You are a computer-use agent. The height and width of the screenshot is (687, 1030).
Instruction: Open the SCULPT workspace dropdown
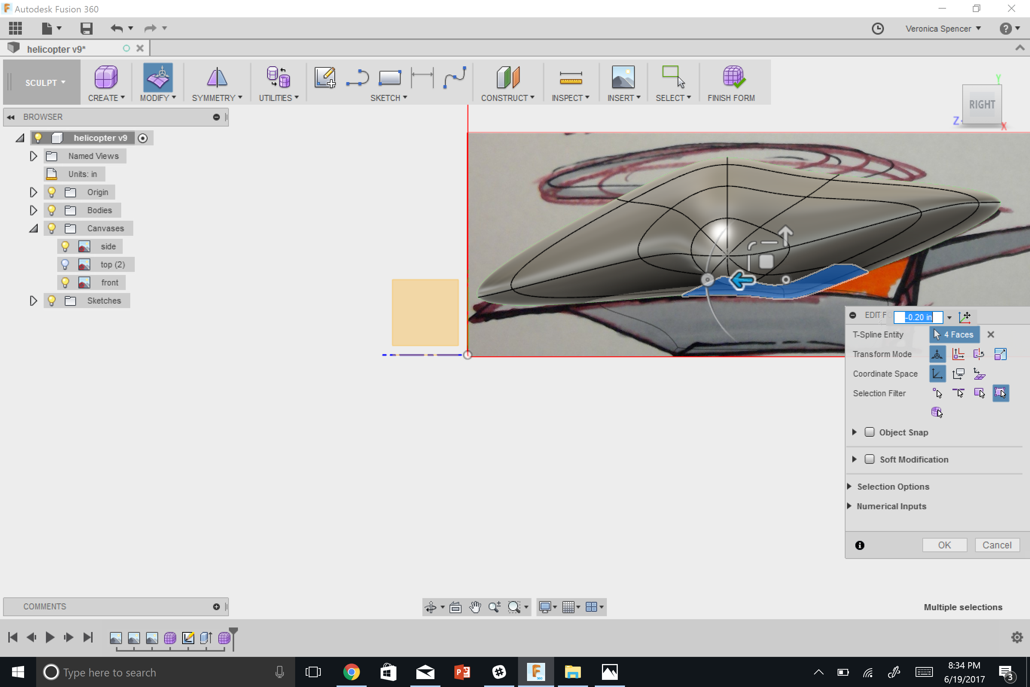click(x=45, y=83)
